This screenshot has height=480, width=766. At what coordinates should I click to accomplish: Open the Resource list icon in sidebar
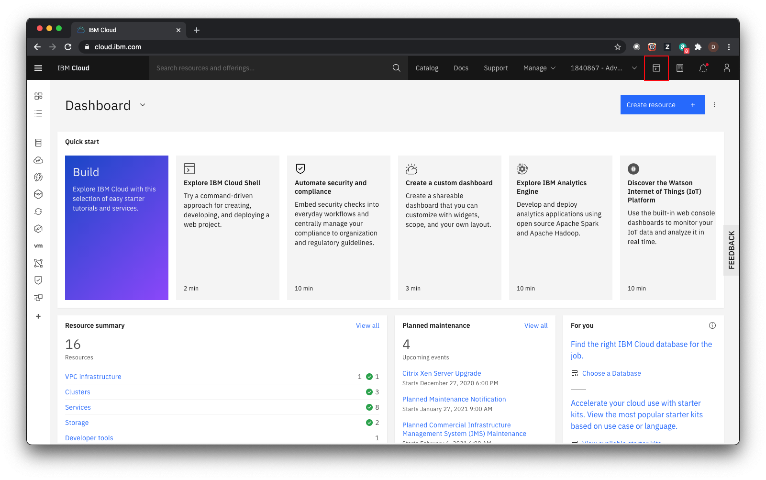pos(38,113)
